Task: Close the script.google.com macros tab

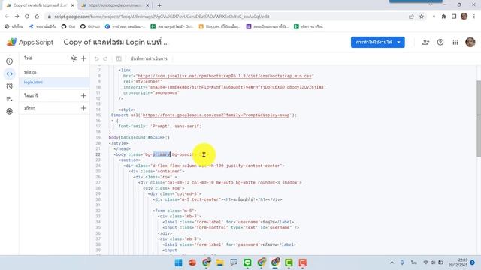Action: click(147, 5)
